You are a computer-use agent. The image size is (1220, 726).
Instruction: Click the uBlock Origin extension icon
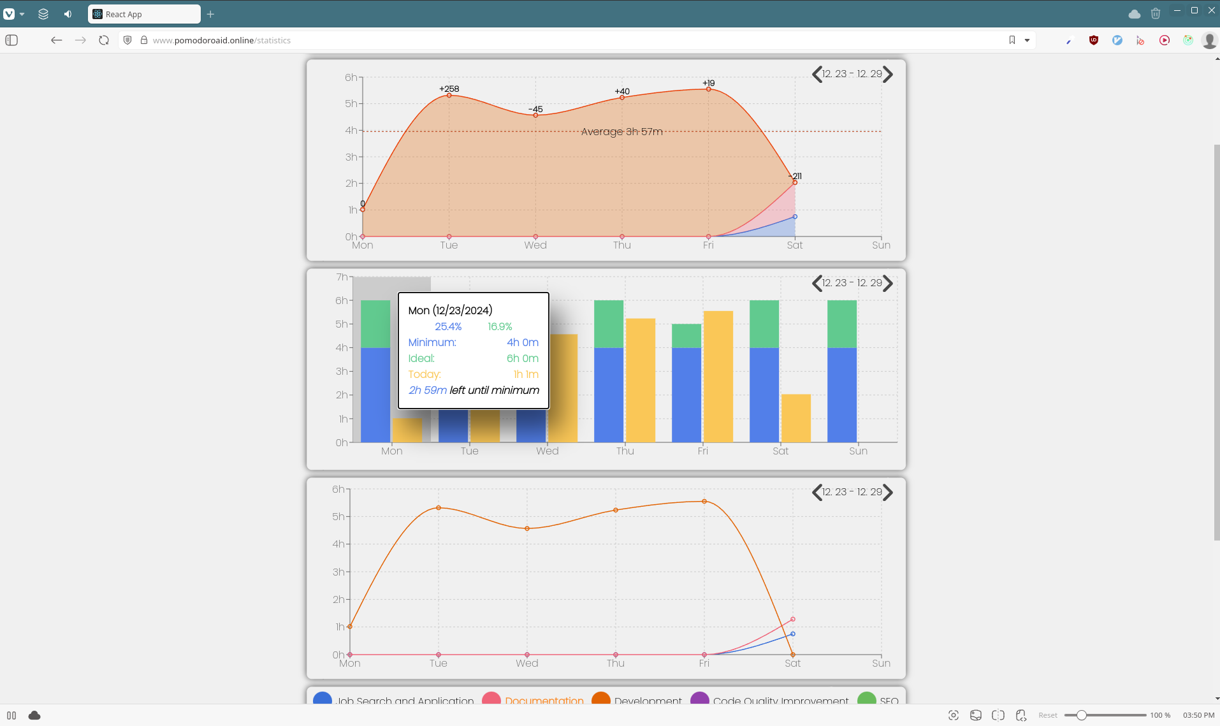click(x=1094, y=40)
